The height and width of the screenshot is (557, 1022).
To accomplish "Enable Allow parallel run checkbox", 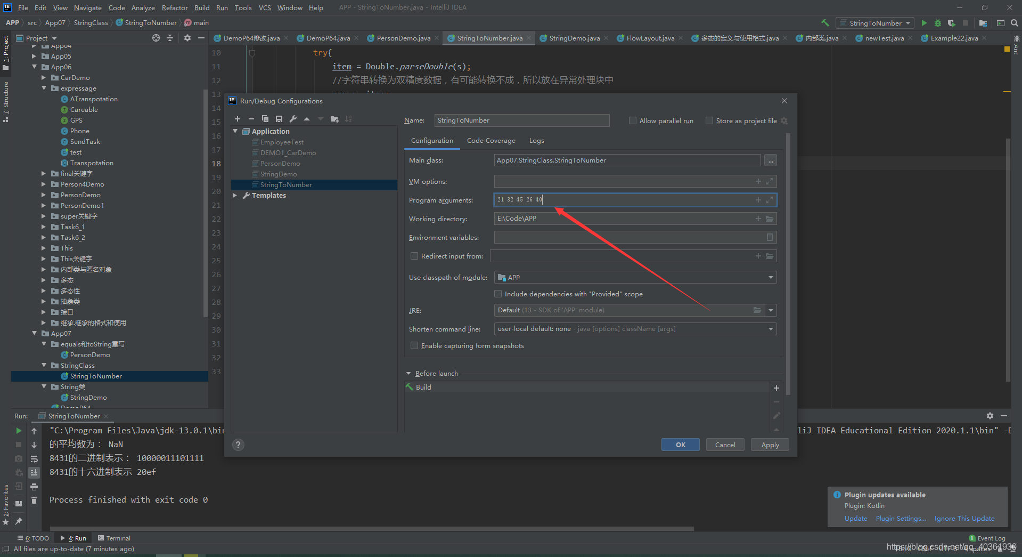I will (x=633, y=120).
